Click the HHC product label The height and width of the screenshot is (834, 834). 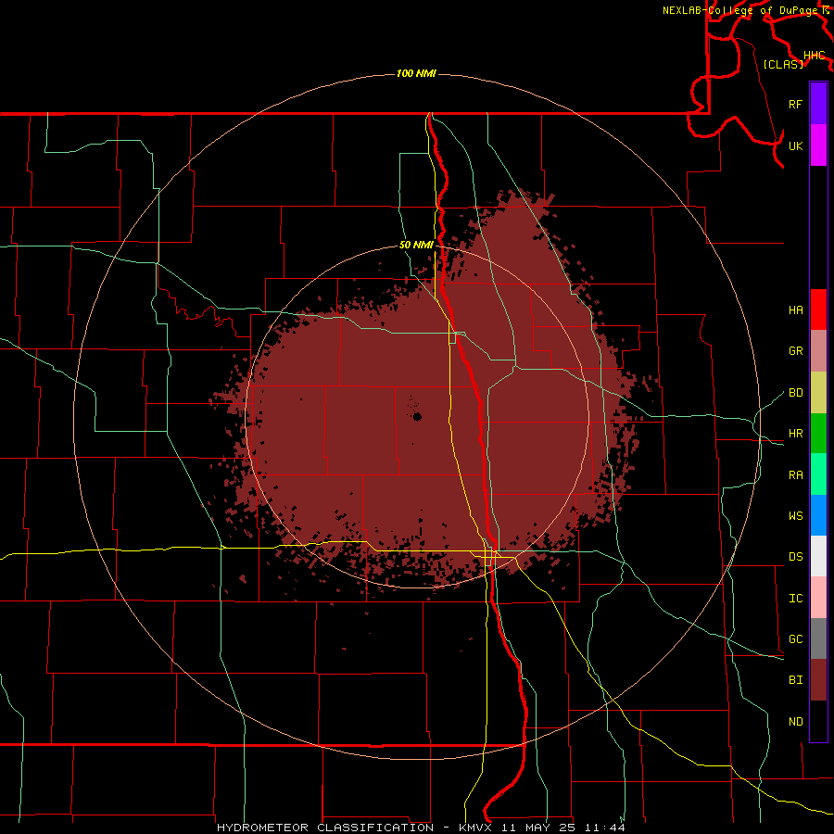pyautogui.click(x=815, y=56)
